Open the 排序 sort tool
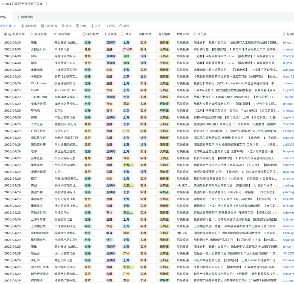The height and width of the screenshot is (284, 294). (95, 26)
